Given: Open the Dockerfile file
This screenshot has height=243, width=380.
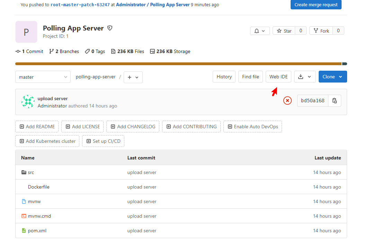Looking at the screenshot, I should 38,187.
